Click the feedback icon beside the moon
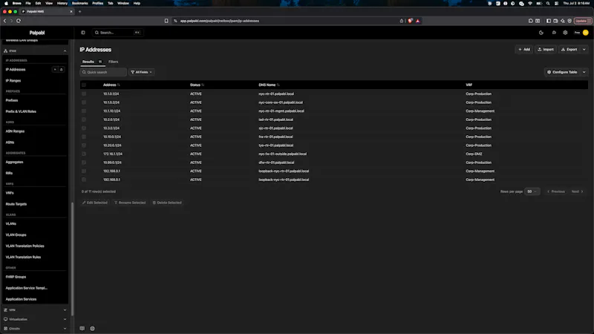Screen dimensions: 594x334 [x=554, y=33]
